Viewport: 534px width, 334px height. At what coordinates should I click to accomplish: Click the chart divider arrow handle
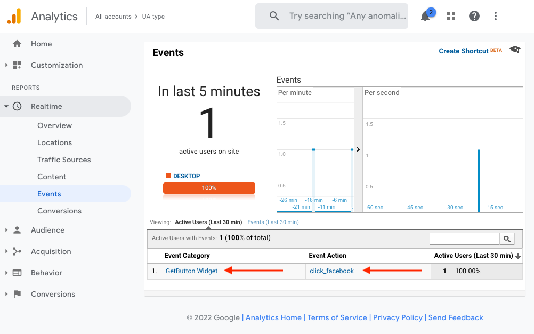click(358, 149)
